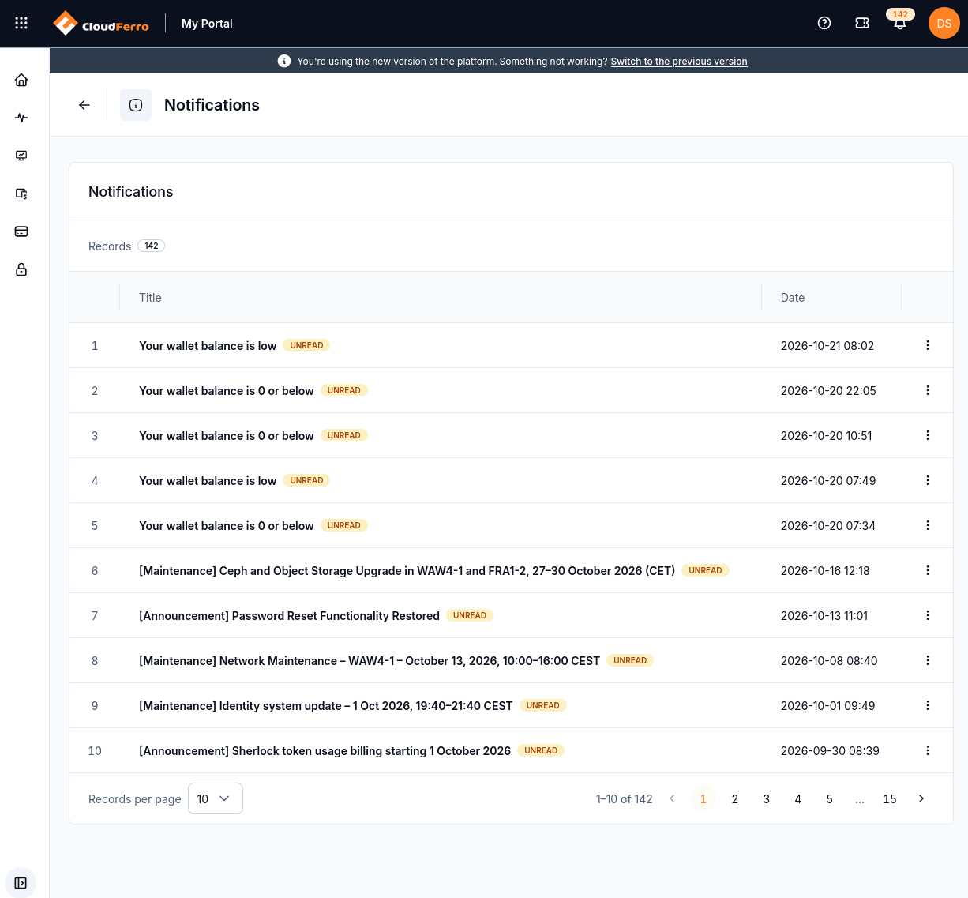Open the DS user avatar menu

click(x=944, y=24)
